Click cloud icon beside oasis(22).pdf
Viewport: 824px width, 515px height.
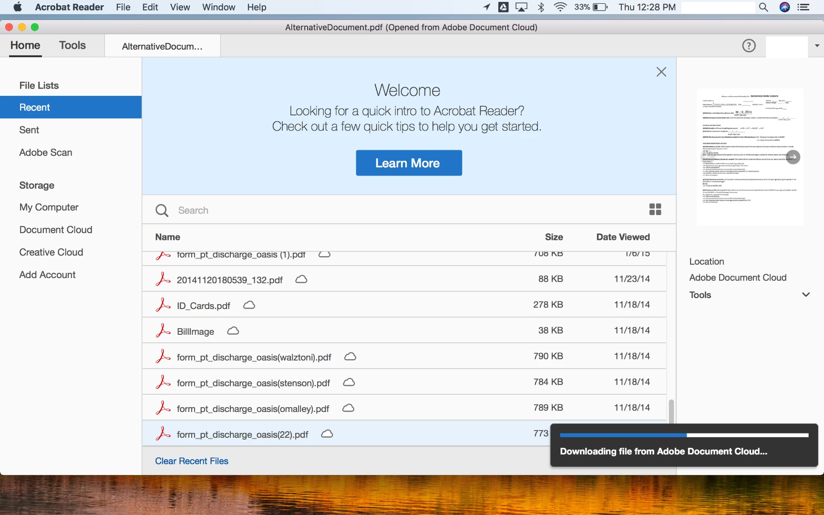click(327, 433)
